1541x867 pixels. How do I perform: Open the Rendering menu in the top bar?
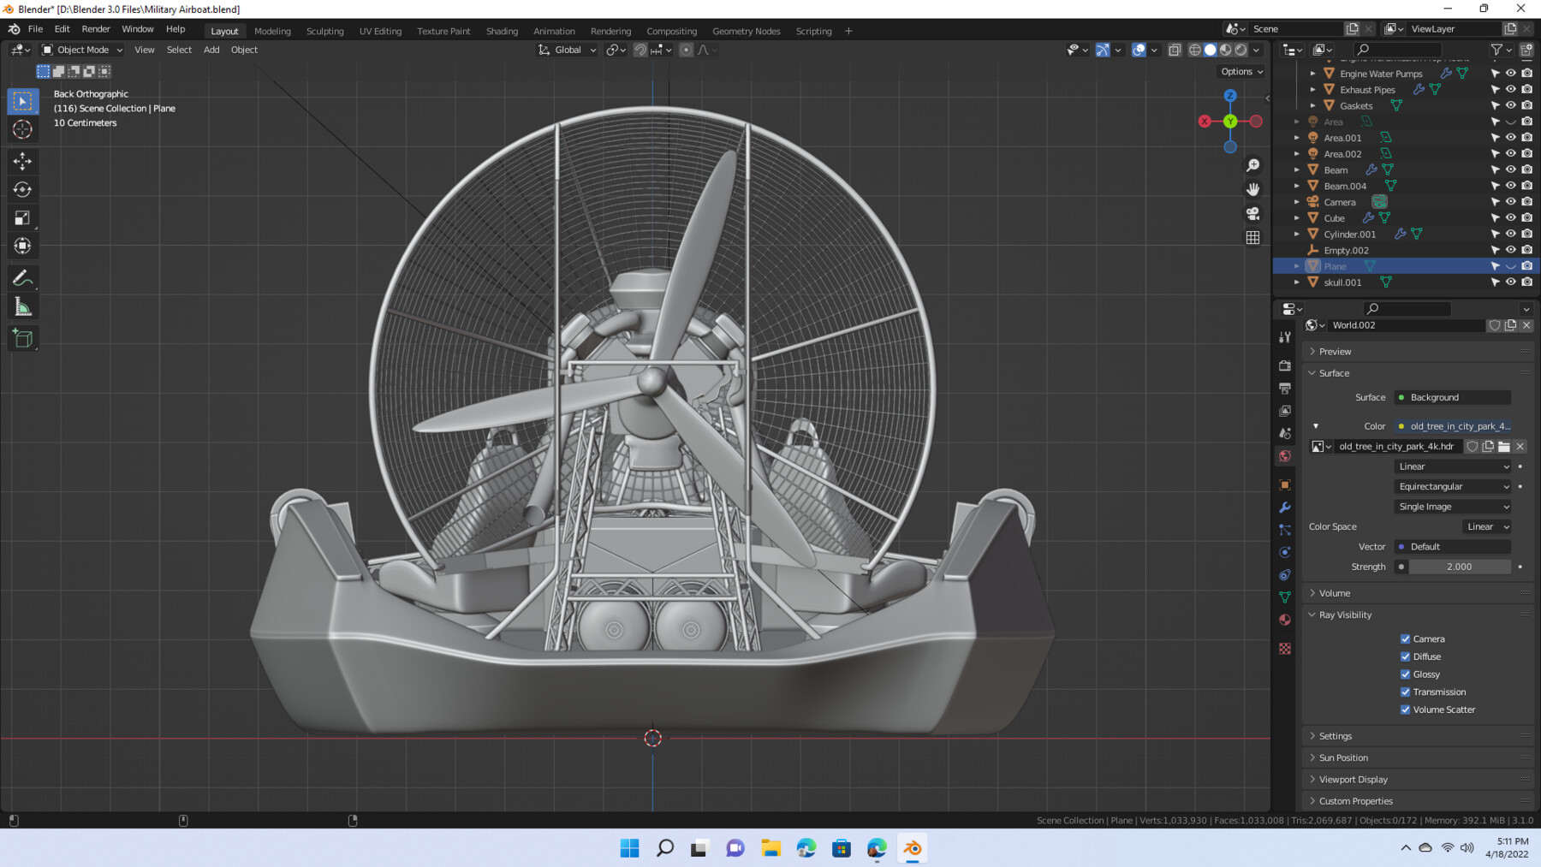pos(610,31)
